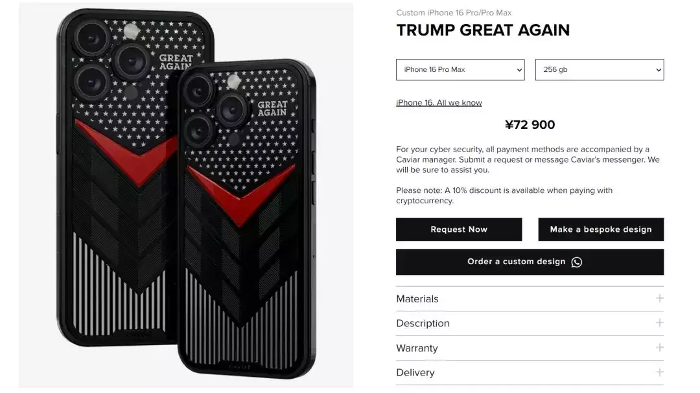
Task: Expand the Delivery section
Action: click(x=530, y=372)
